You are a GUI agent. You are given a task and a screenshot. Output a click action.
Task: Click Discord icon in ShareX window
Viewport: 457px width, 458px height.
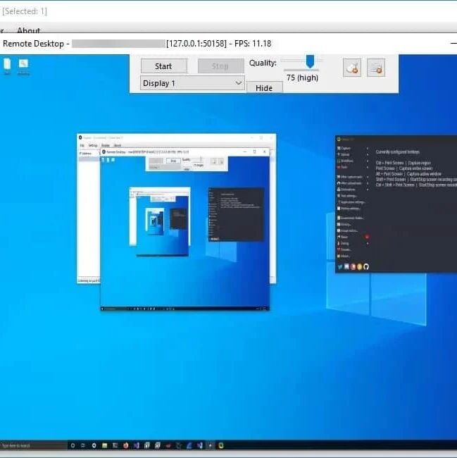tap(346, 266)
